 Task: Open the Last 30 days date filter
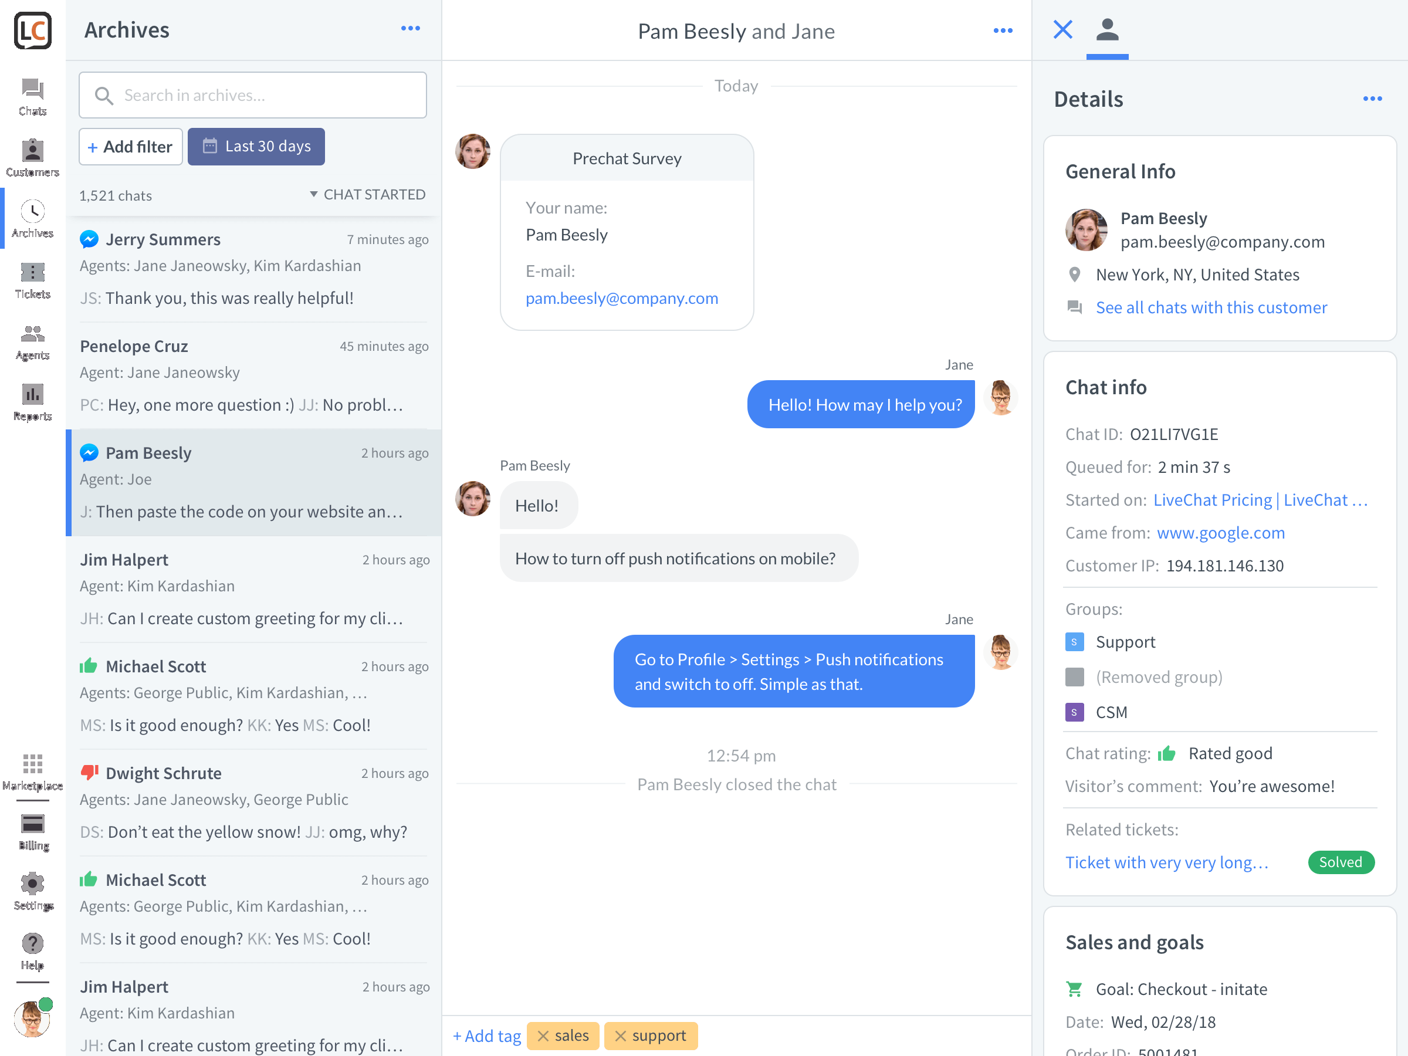coord(256,147)
